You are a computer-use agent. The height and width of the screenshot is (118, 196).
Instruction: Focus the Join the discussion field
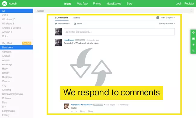(x=119, y=32)
